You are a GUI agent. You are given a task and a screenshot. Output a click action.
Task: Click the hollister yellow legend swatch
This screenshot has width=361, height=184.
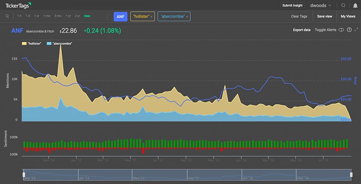(24, 44)
